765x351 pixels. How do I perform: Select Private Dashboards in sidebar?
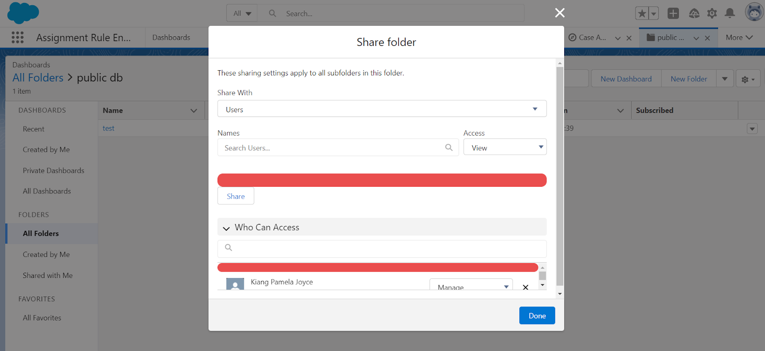pos(54,170)
